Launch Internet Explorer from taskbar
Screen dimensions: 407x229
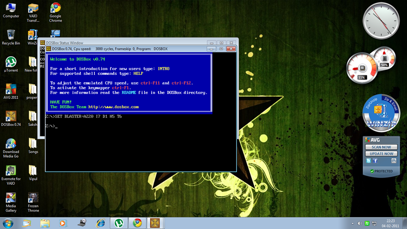(100, 223)
